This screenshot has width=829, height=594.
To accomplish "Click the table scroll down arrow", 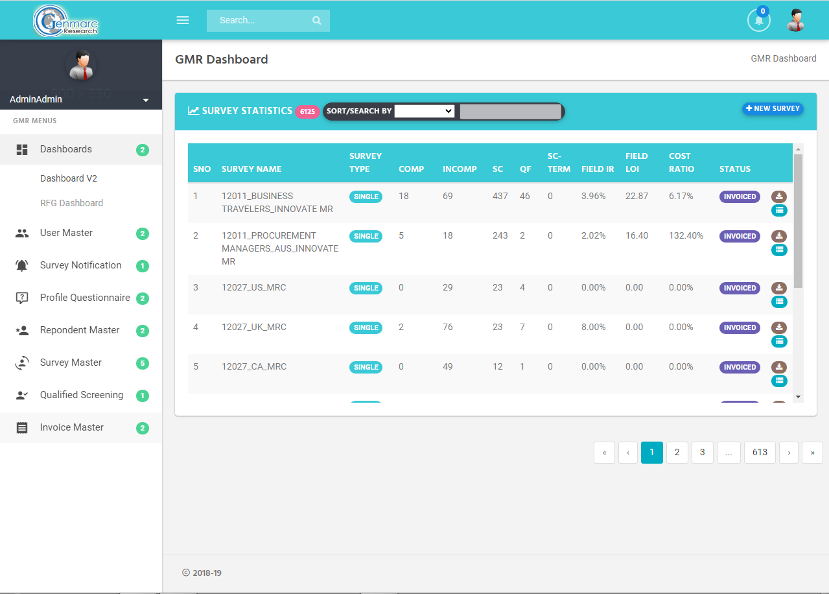I will [x=798, y=396].
